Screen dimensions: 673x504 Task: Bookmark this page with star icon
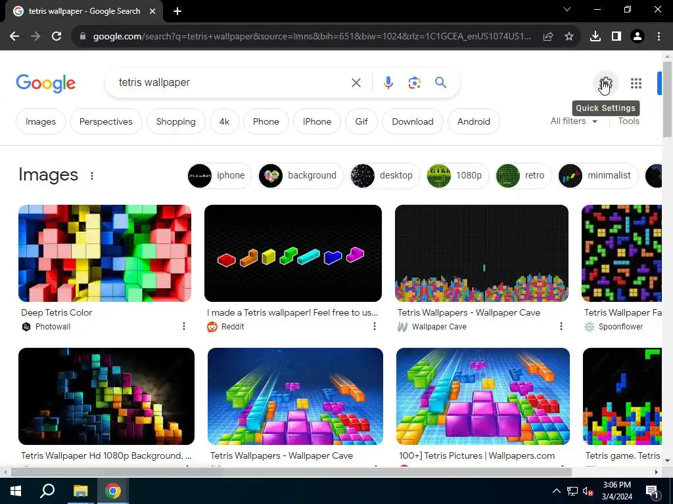pyautogui.click(x=569, y=37)
